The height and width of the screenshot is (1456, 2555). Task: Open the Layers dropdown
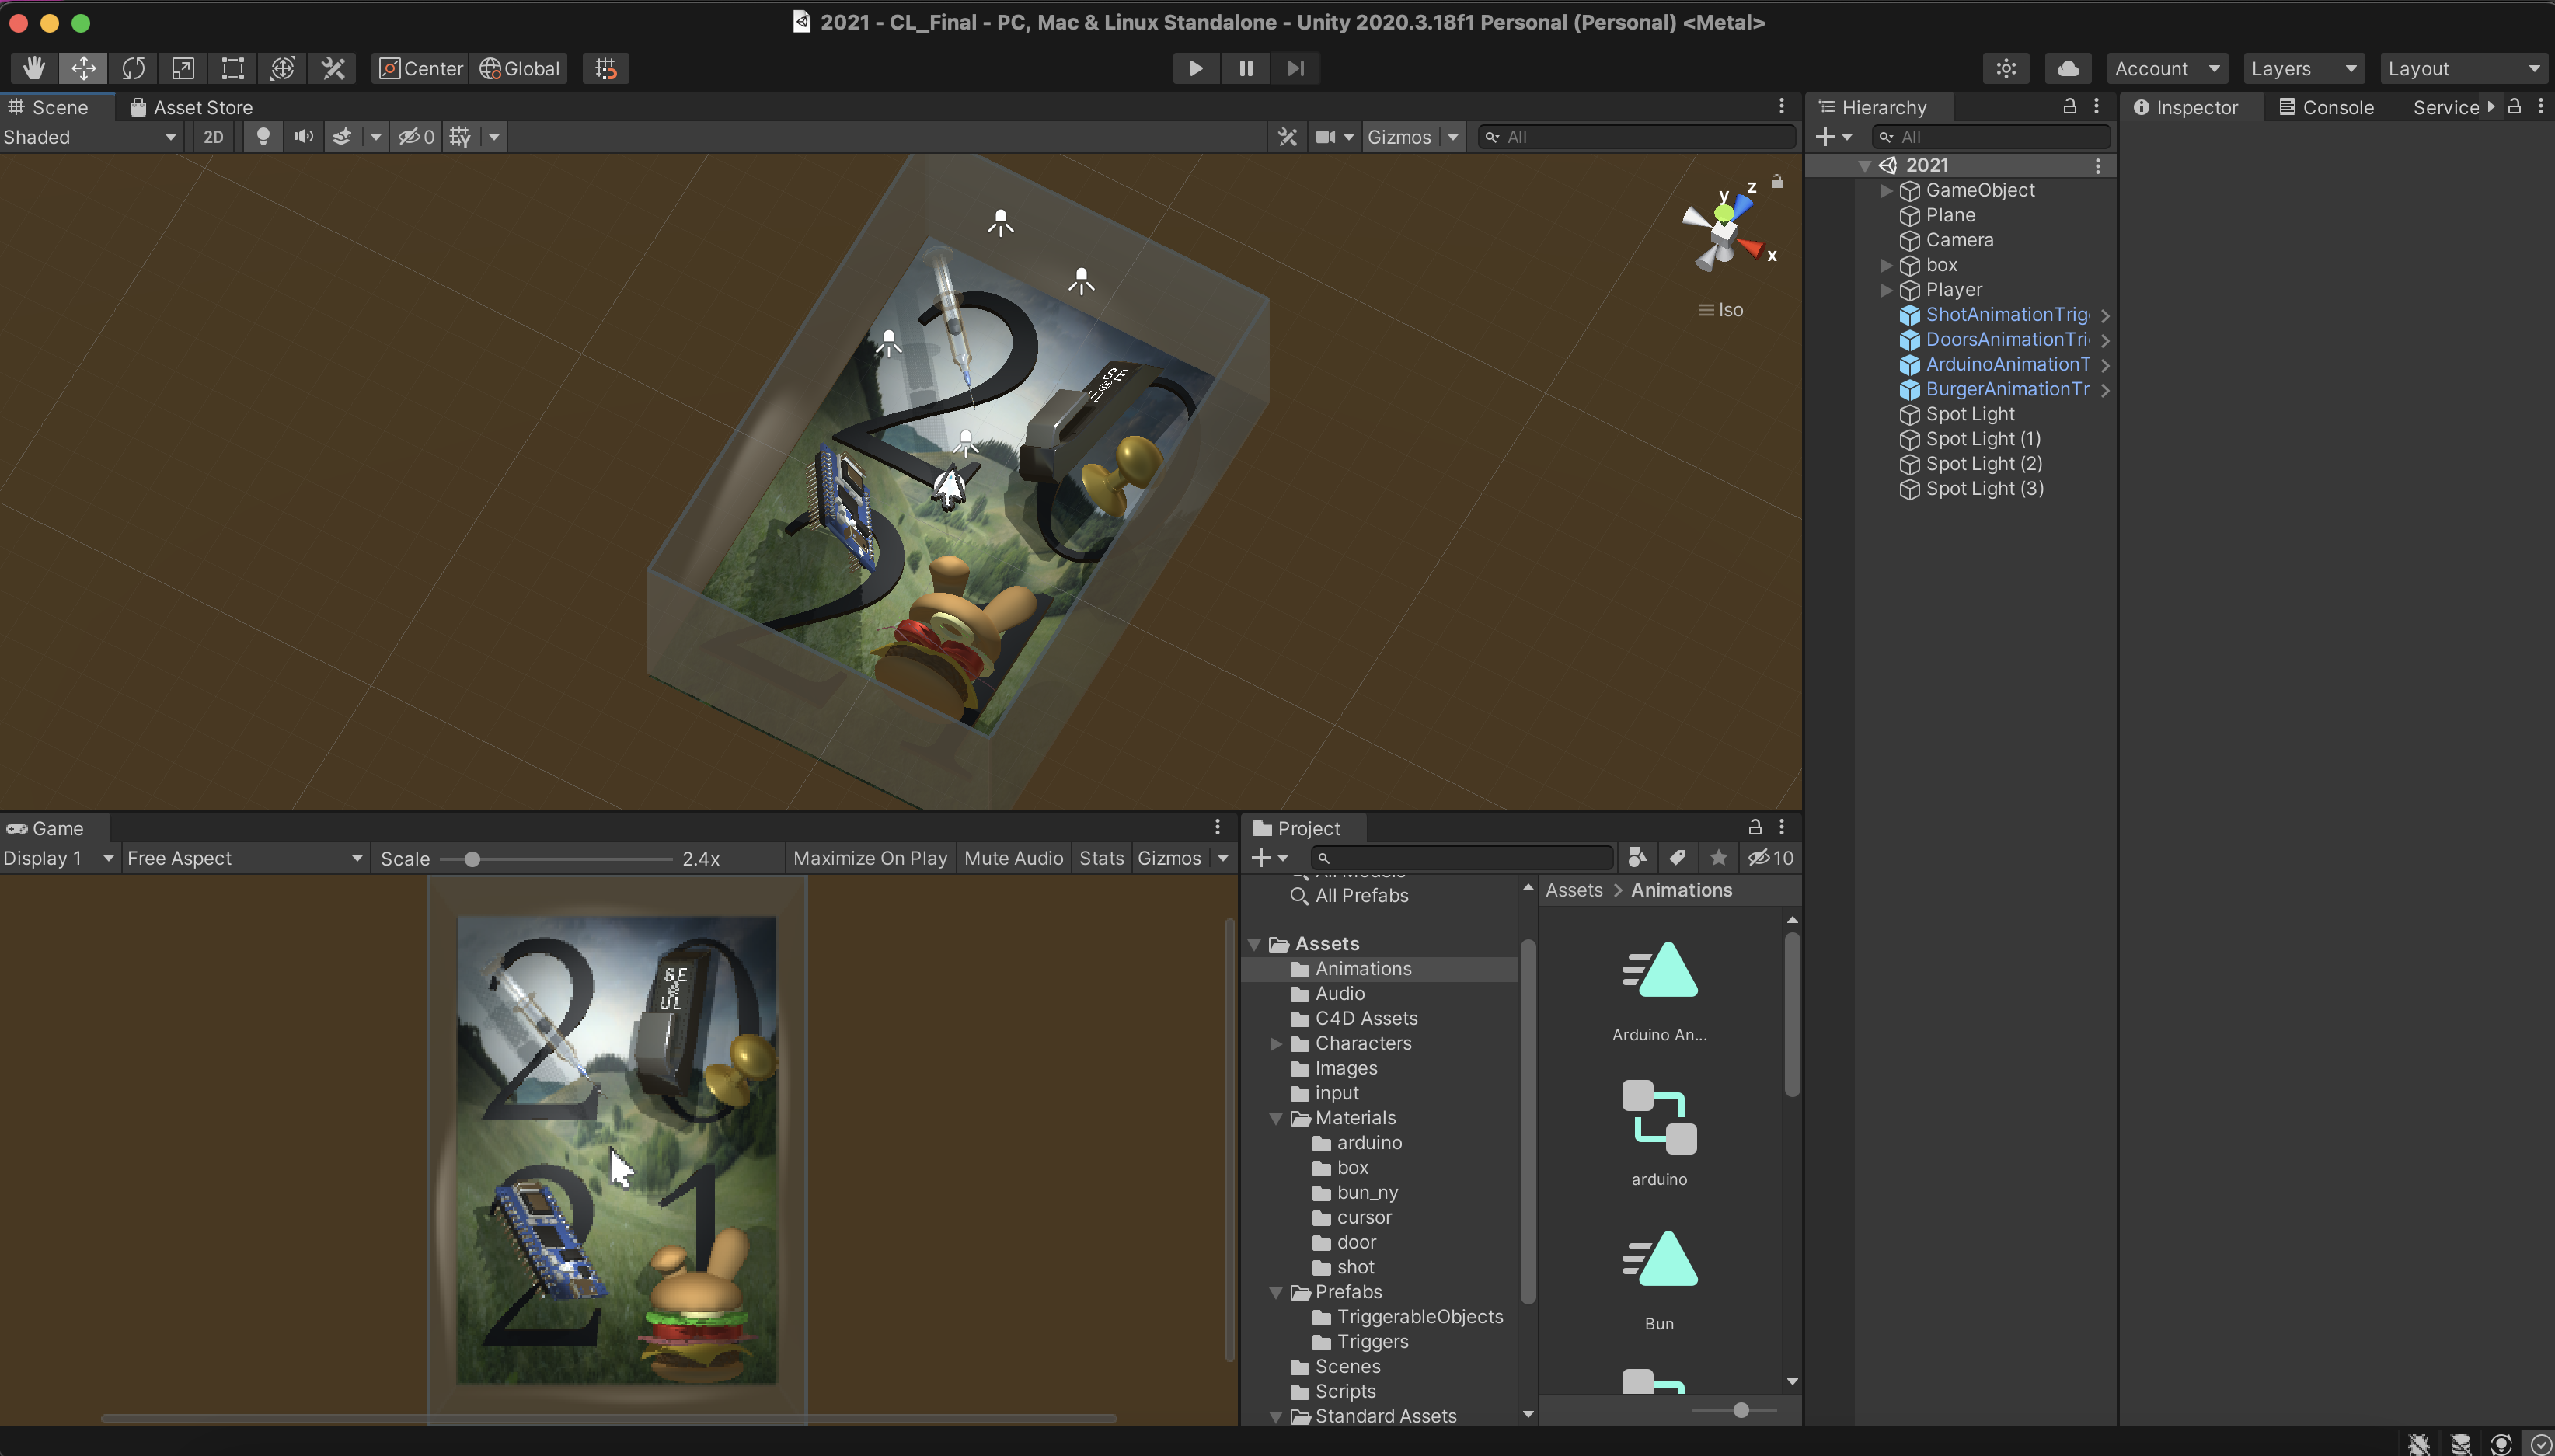point(2302,68)
